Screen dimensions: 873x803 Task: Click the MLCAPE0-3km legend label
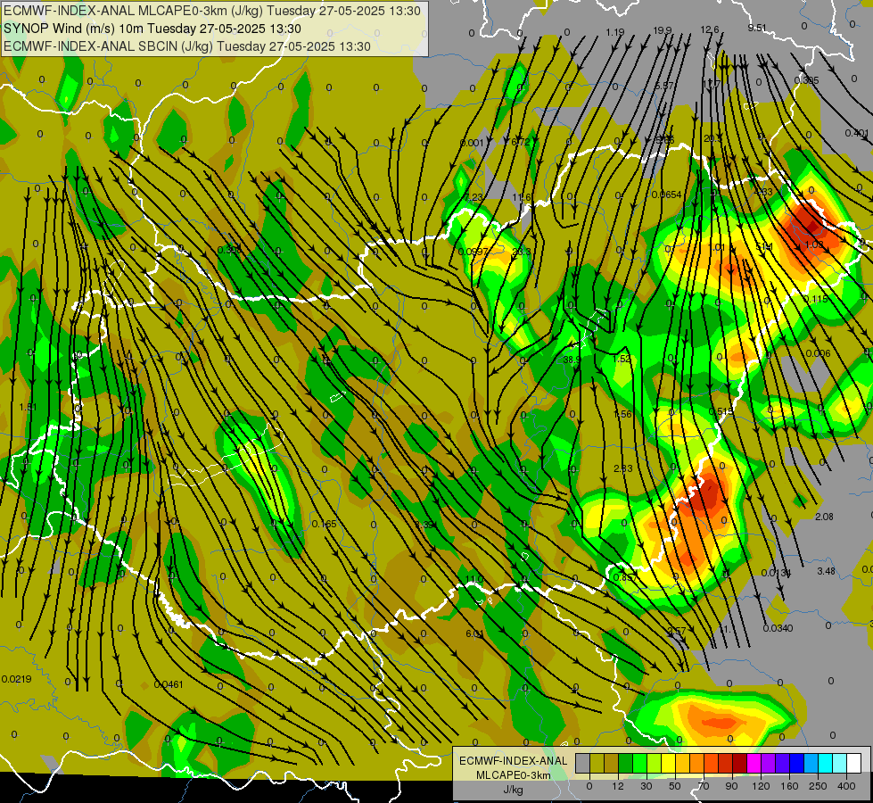(513, 775)
